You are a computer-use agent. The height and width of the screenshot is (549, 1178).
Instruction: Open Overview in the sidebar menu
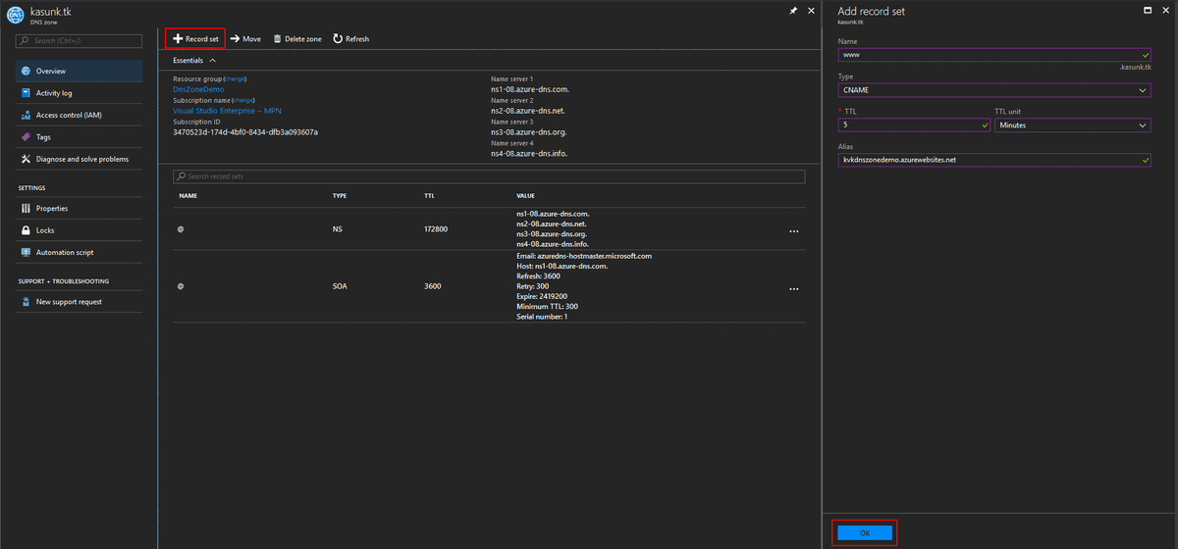pyautogui.click(x=79, y=72)
